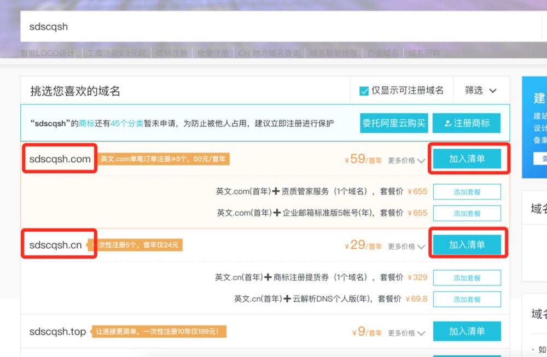The width and height of the screenshot is (547, 357).
Task: Add the 资质管家服务 package for .com
Action: point(467,192)
